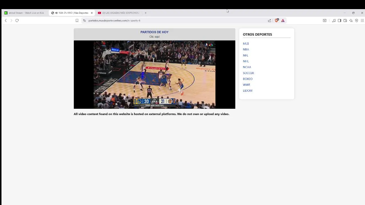
Task: Bookmark this page with the bookmark icon
Action: coord(77,20)
